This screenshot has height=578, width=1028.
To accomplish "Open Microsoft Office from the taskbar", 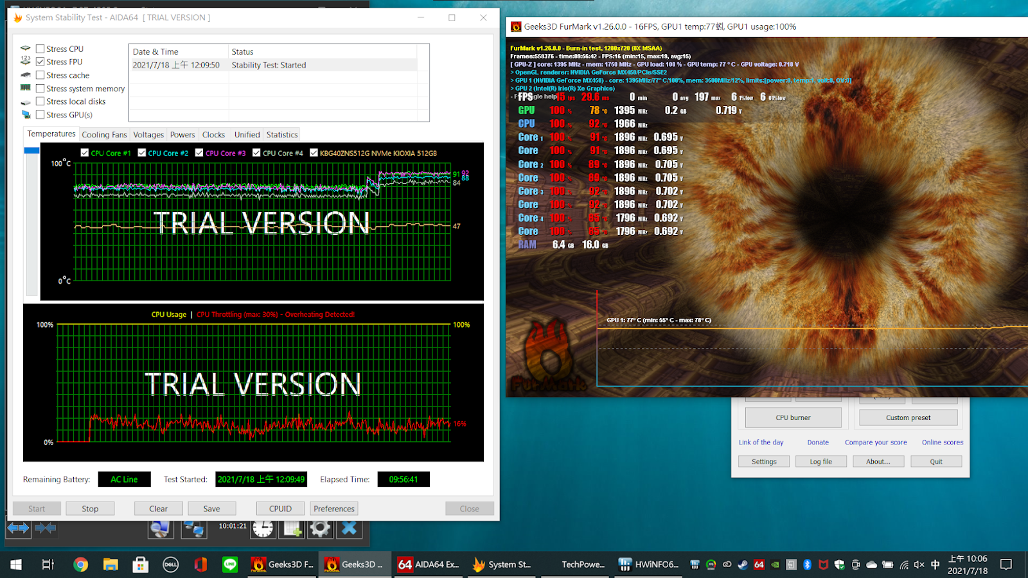I will (x=200, y=565).
